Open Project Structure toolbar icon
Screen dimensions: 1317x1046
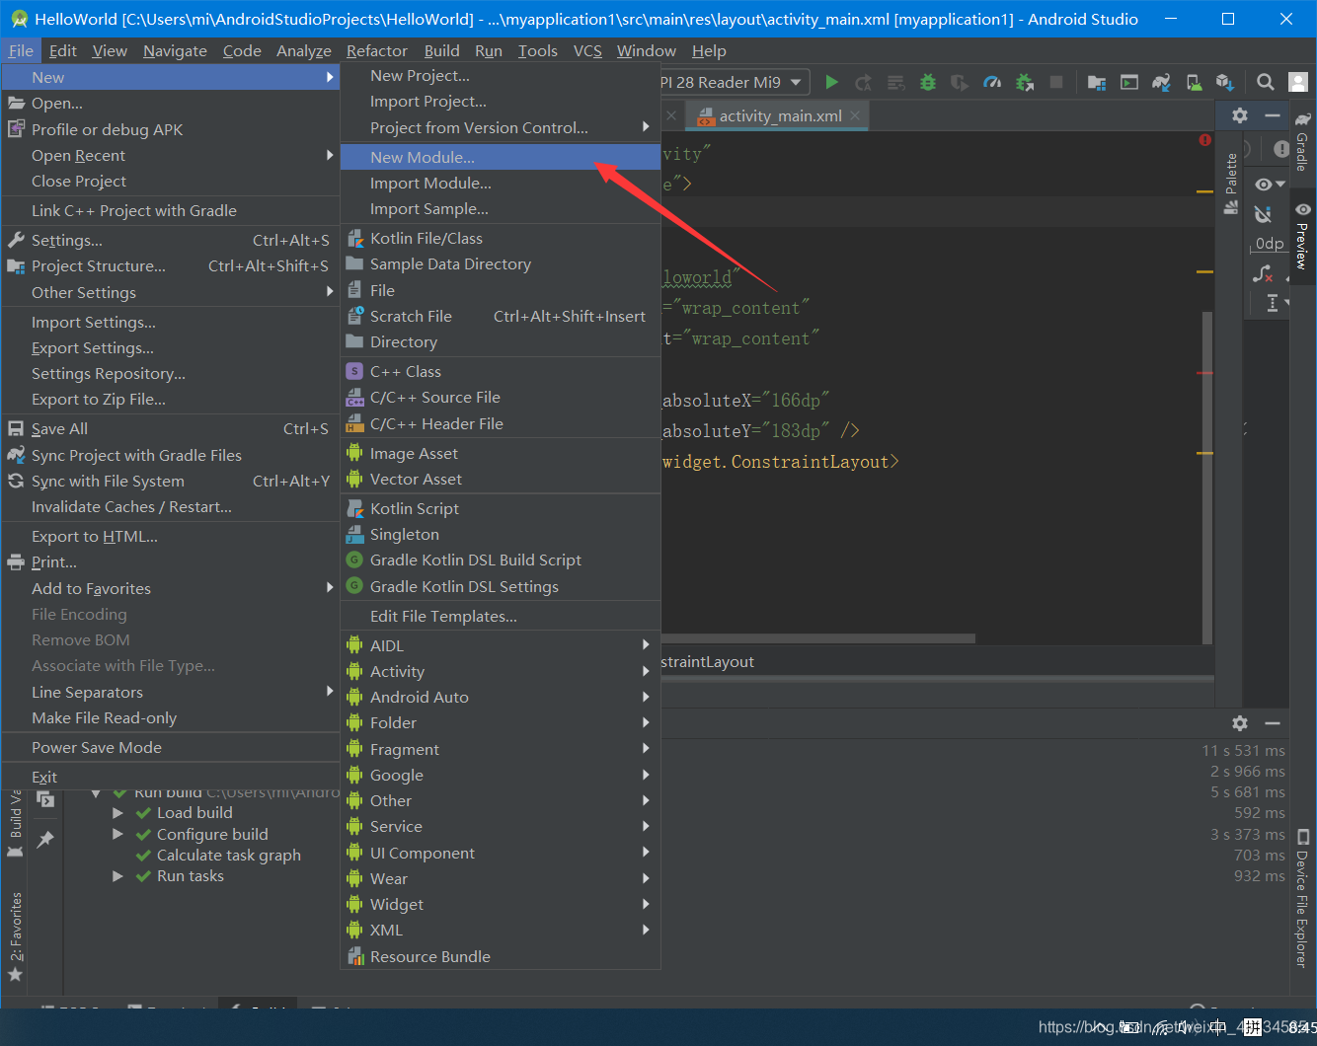pos(1096,82)
